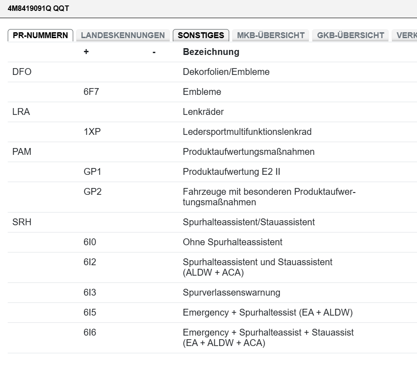Viewport: 417px width, 366px height.
Task: Click the SRH Spurhalteassistent/Stauassistent group row
Action: click(248, 223)
